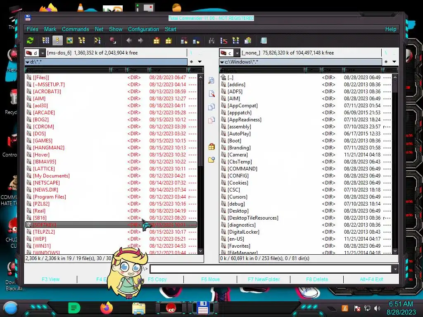Click the Refresh (reread source) toolbar icon
Screen dimensions: 423x317
pos(30,41)
